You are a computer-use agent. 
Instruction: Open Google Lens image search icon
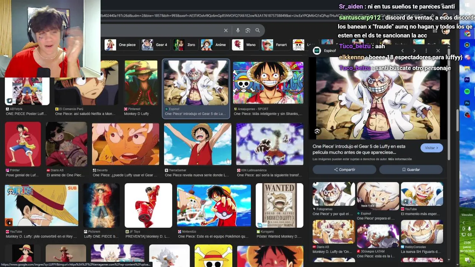pos(248,30)
